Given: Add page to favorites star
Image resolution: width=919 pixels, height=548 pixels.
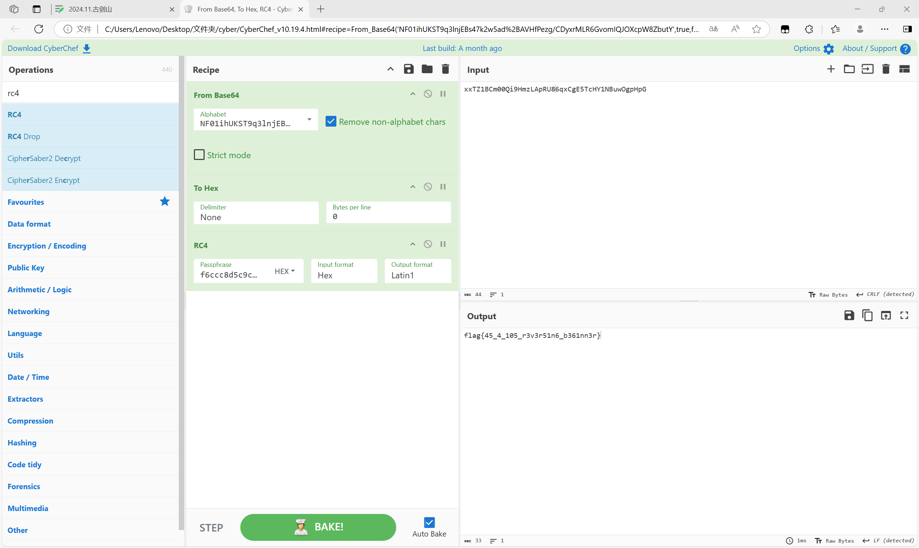Looking at the screenshot, I should click(756, 29).
